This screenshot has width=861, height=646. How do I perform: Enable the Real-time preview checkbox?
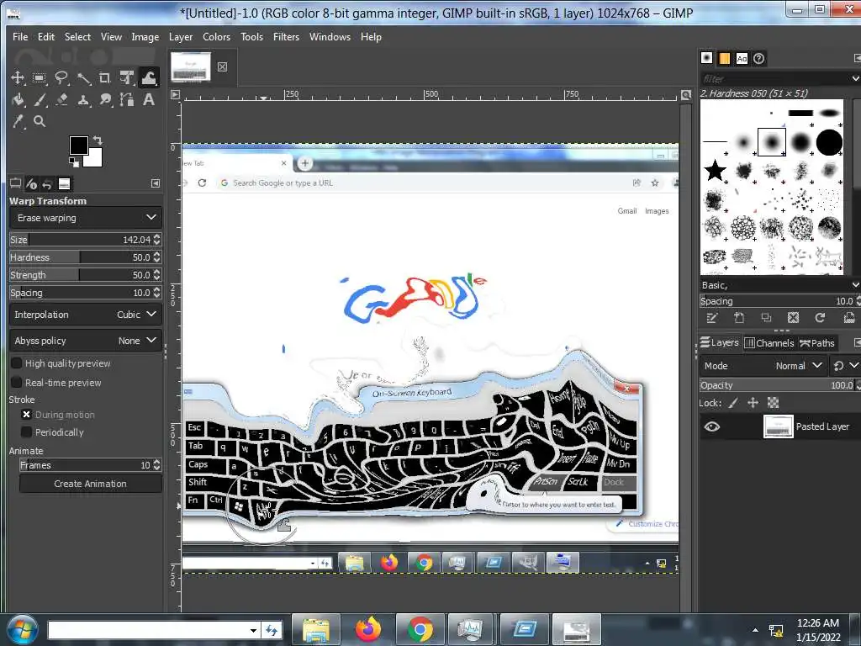[17, 383]
